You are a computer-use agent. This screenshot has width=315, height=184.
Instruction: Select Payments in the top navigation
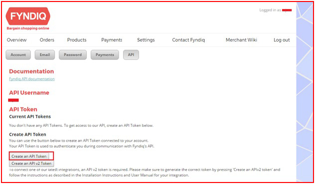112,40
